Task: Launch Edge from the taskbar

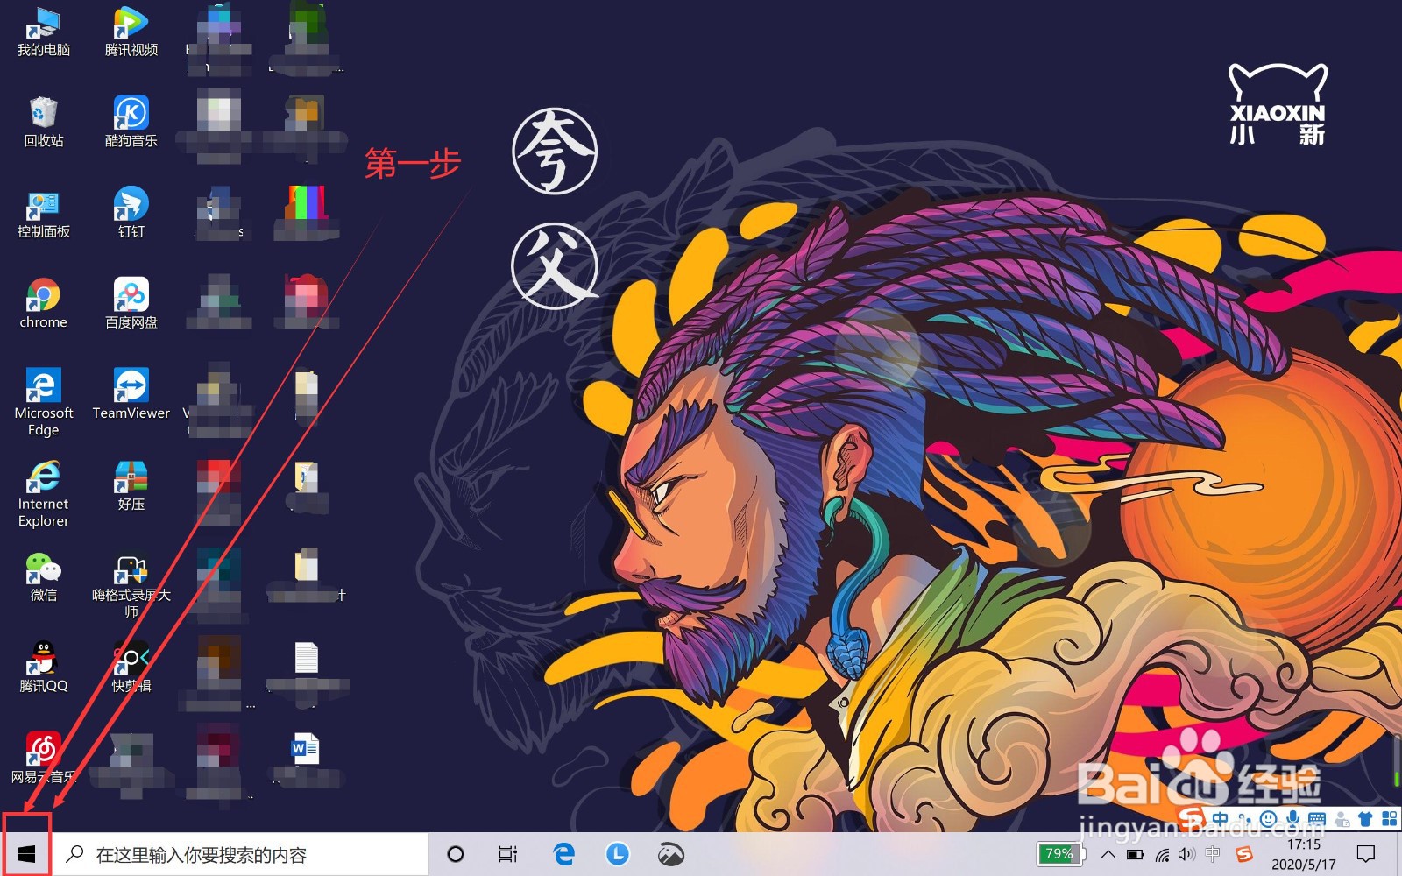Action: click(x=563, y=854)
